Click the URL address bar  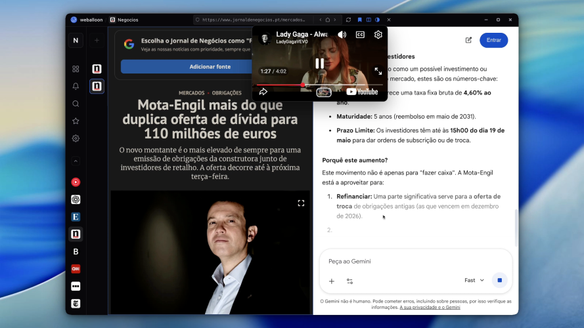coord(254,20)
